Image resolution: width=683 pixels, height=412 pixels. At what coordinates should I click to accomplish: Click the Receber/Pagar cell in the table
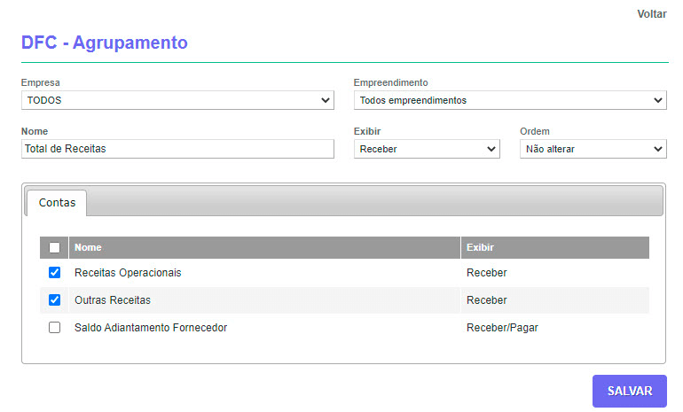(x=502, y=328)
